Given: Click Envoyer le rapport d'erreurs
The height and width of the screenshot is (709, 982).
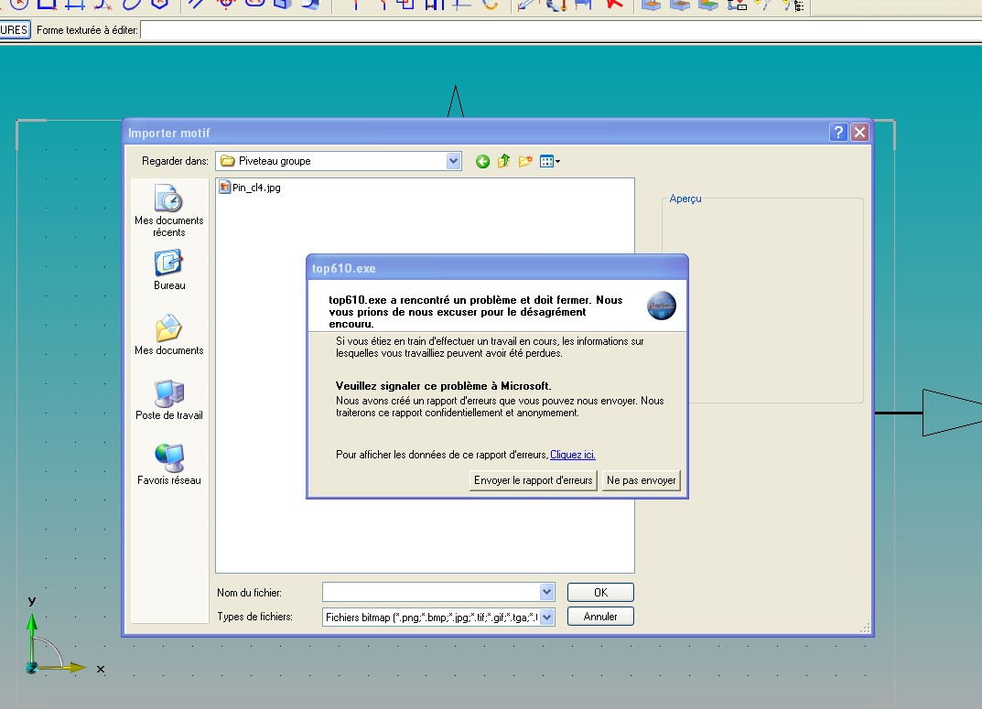Looking at the screenshot, I should point(533,480).
